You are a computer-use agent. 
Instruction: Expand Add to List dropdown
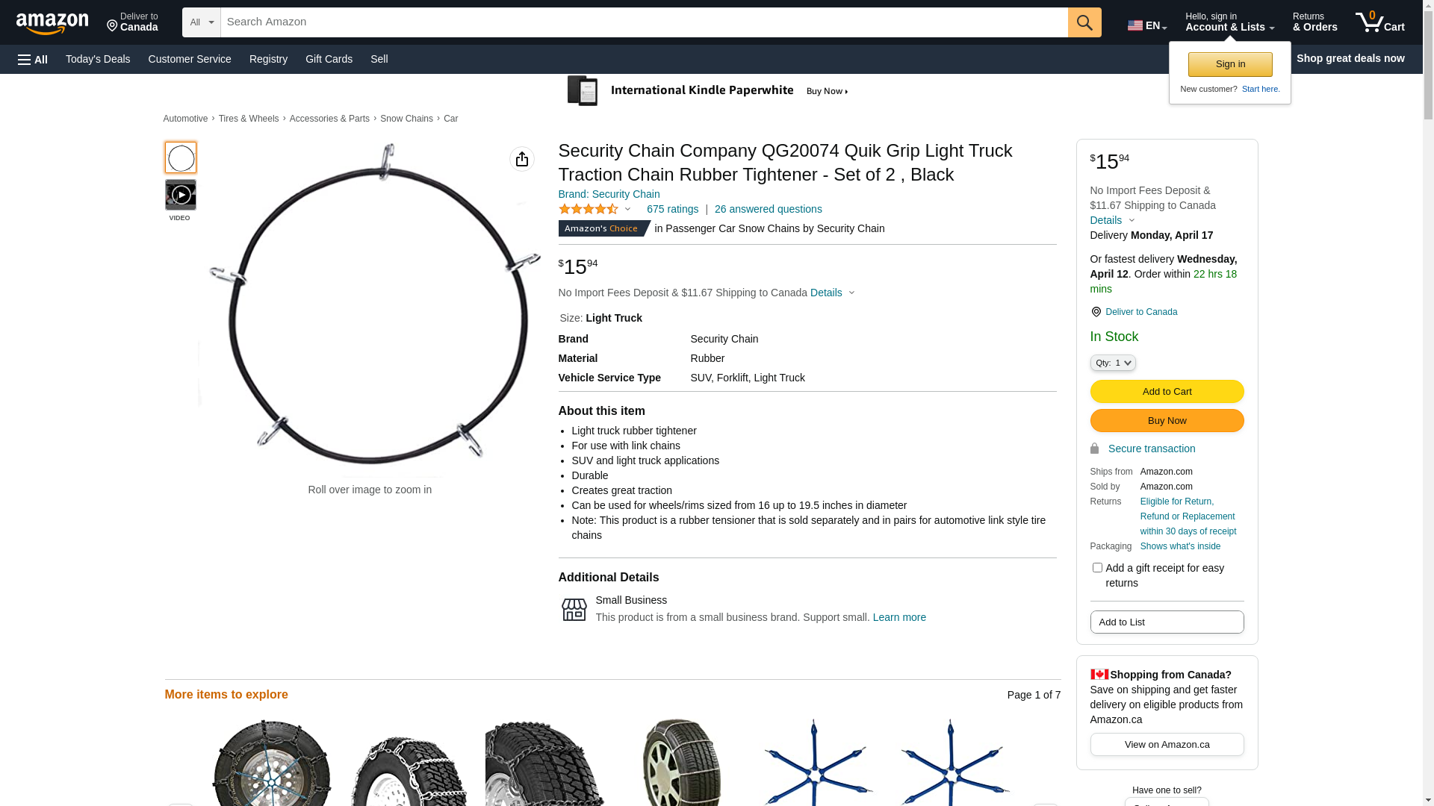(x=1167, y=622)
